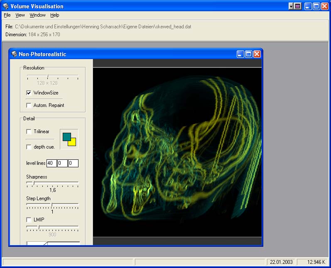Viewport: 331px width, 268px height.
Task: Open the Help menu
Action: click(x=55, y=15)
